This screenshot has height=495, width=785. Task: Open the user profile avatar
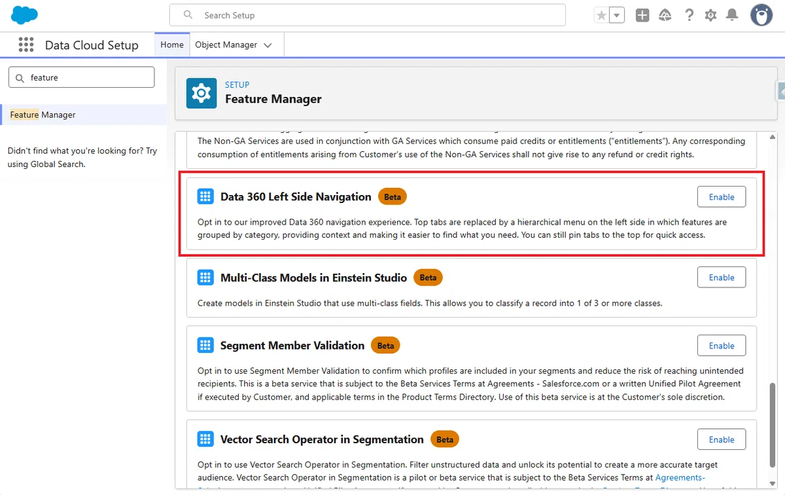click(761, 15)
